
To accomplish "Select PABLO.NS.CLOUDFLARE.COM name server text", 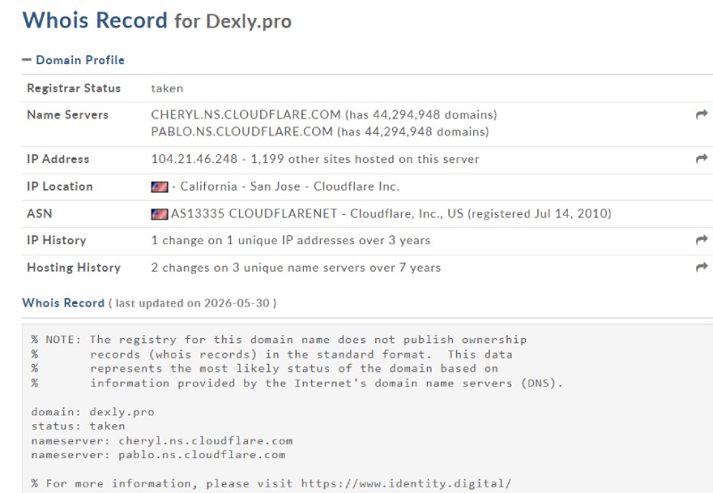I will (242, 132).
